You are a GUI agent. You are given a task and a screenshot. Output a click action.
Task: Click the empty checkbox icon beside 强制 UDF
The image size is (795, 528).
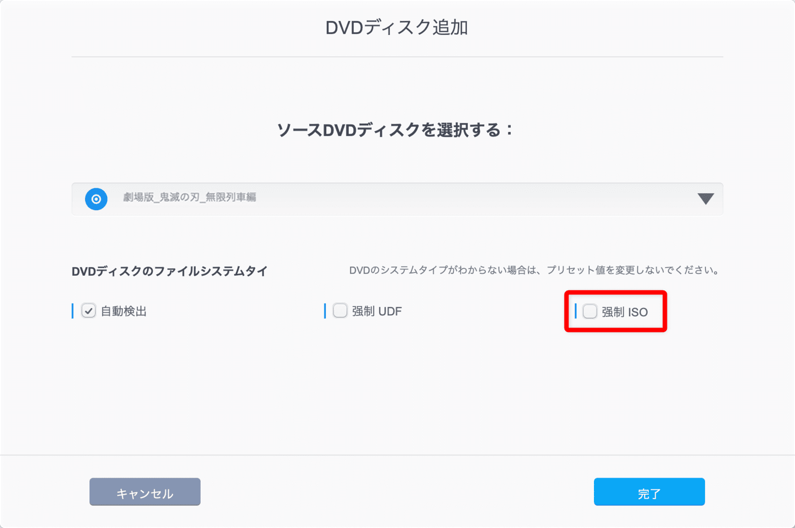340,310
